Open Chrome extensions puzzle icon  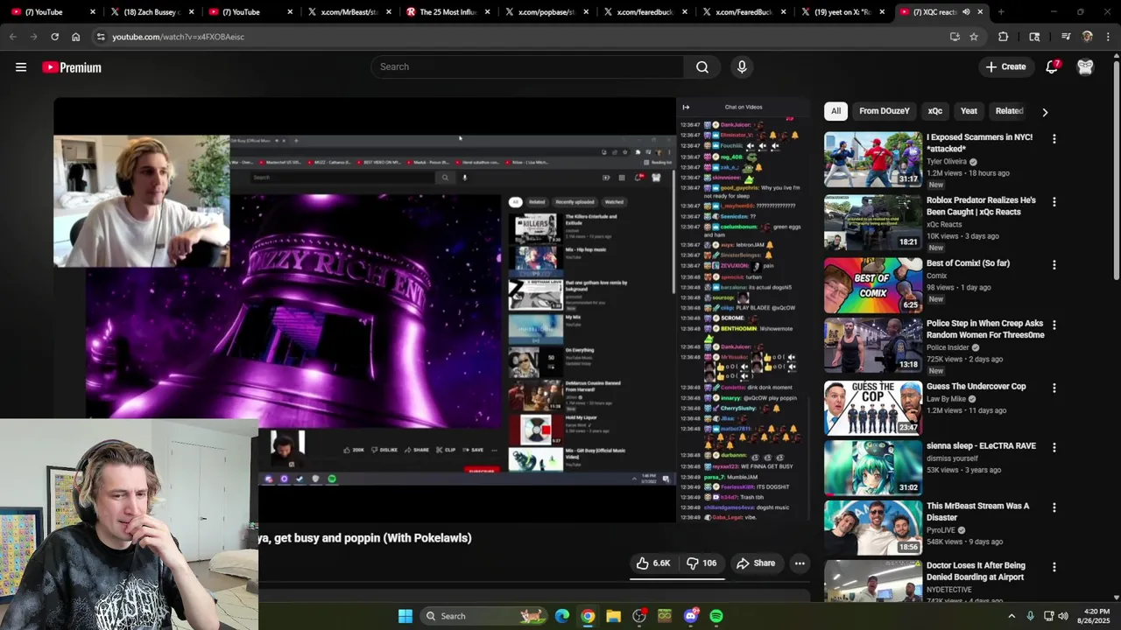point(1004,37)
